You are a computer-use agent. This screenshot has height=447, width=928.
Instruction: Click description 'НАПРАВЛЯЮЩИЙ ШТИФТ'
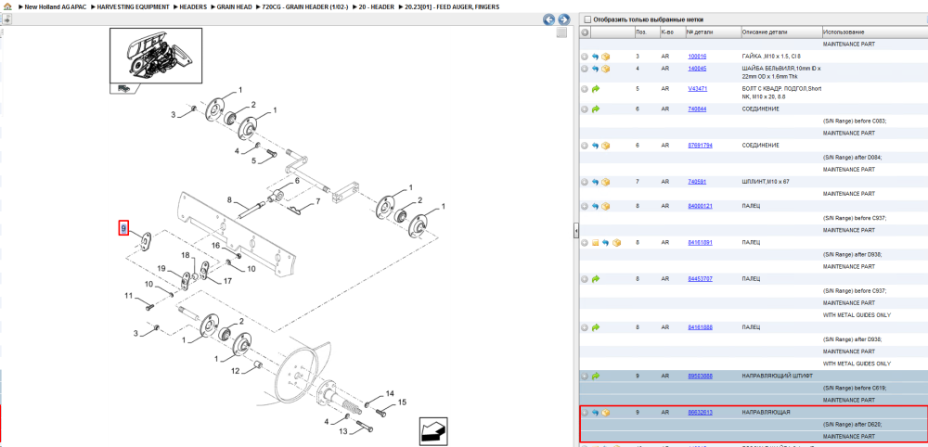tap(777, 376)
